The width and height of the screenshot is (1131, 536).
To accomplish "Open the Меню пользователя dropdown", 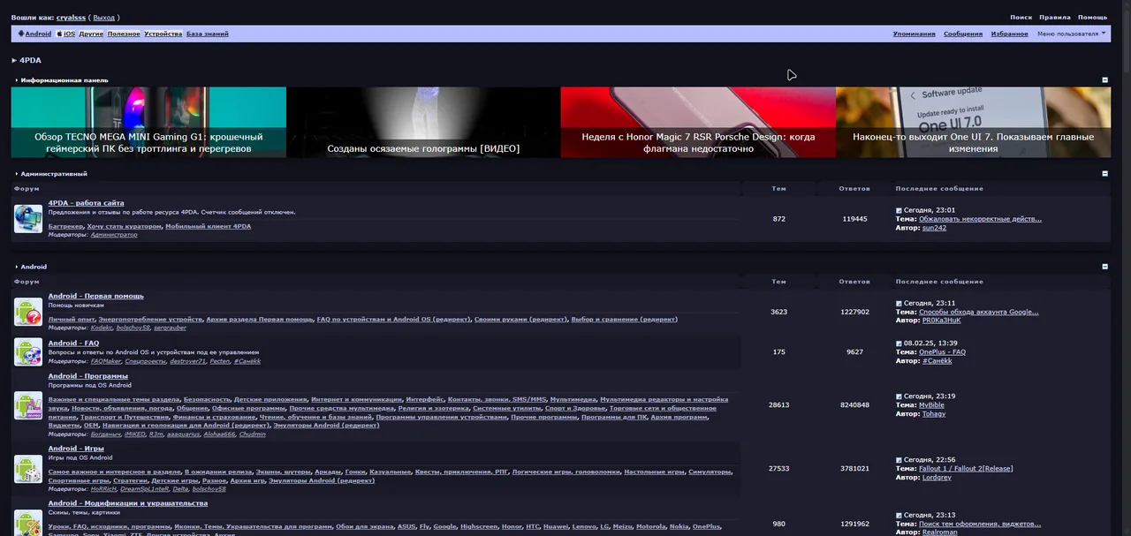I will pos(1072,34).
